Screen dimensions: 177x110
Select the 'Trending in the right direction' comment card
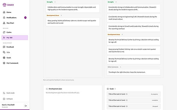click(133, 72)
